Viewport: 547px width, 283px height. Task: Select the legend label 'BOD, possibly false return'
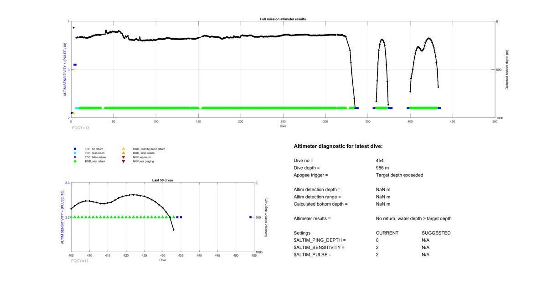click(x=149, y=149)
